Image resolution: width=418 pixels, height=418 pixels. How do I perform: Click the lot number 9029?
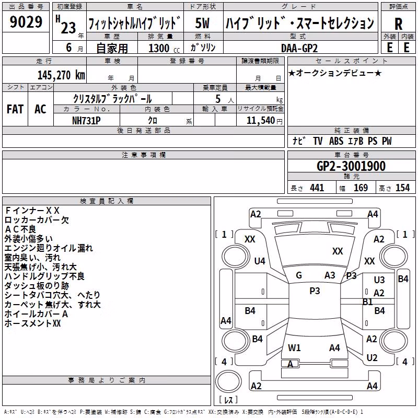(26, 22)
